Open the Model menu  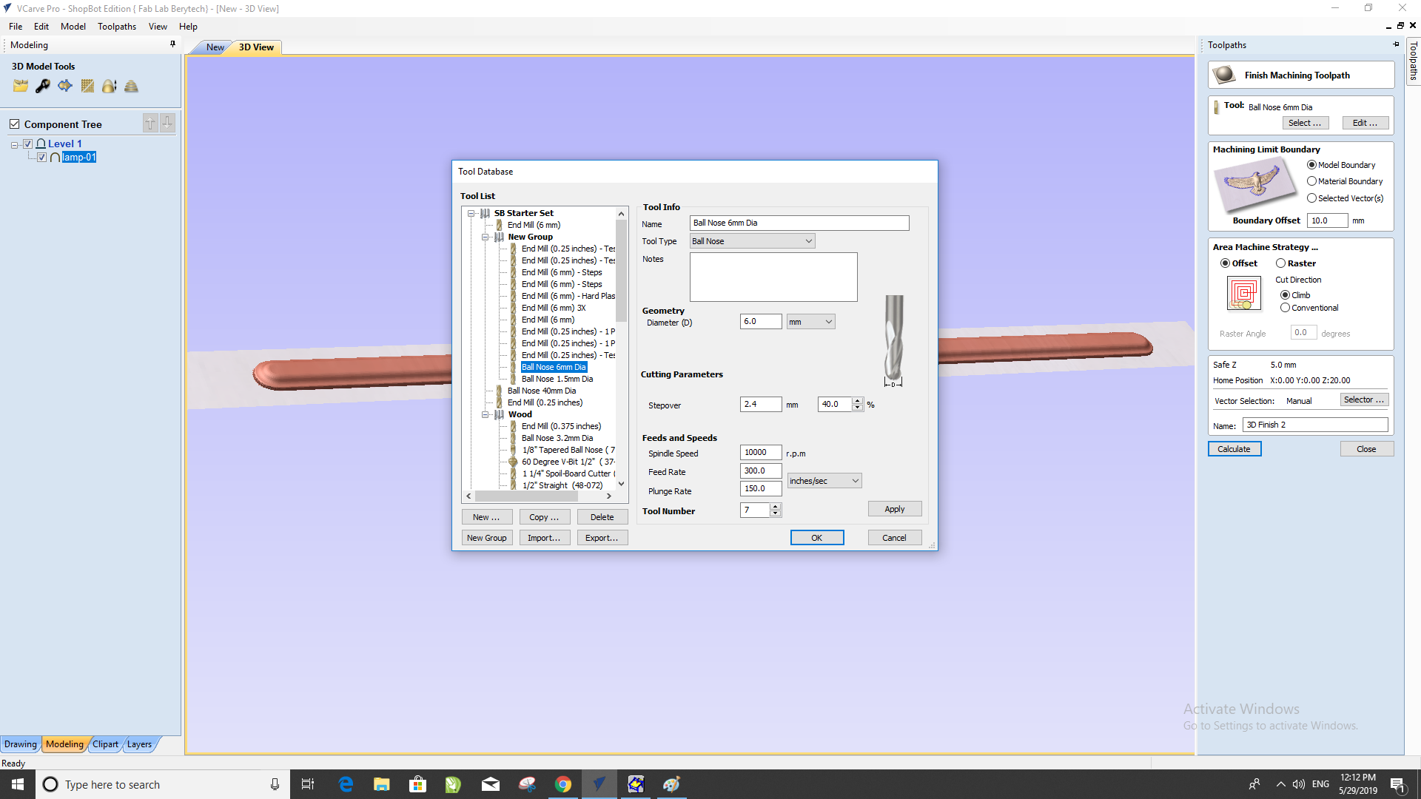click(73, 27)
